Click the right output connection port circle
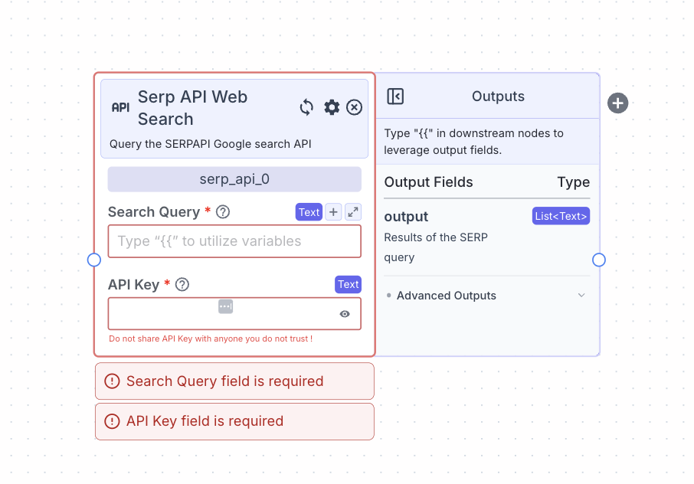This screenshot has height=484, width=694. click(599, 260)
